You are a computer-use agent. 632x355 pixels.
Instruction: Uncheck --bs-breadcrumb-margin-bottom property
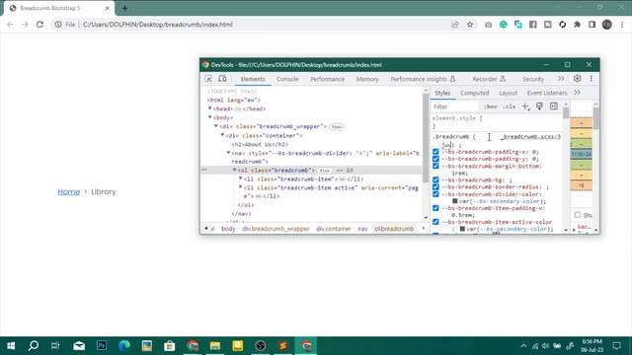pos(435,166)
